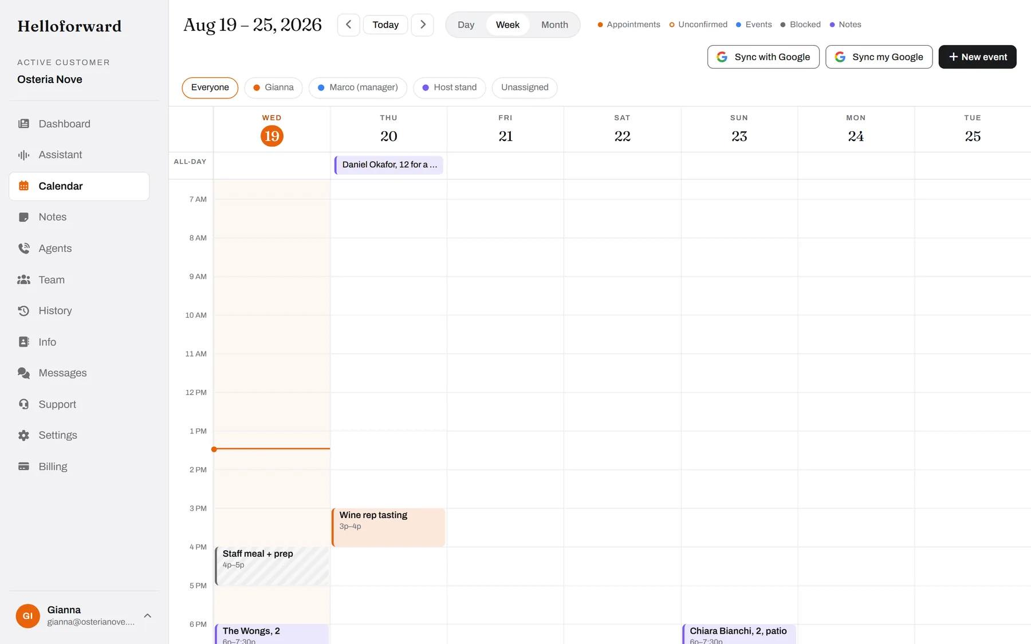
Task: Click the Google logo on Sync with Google
Action: [x=722, y=57]
